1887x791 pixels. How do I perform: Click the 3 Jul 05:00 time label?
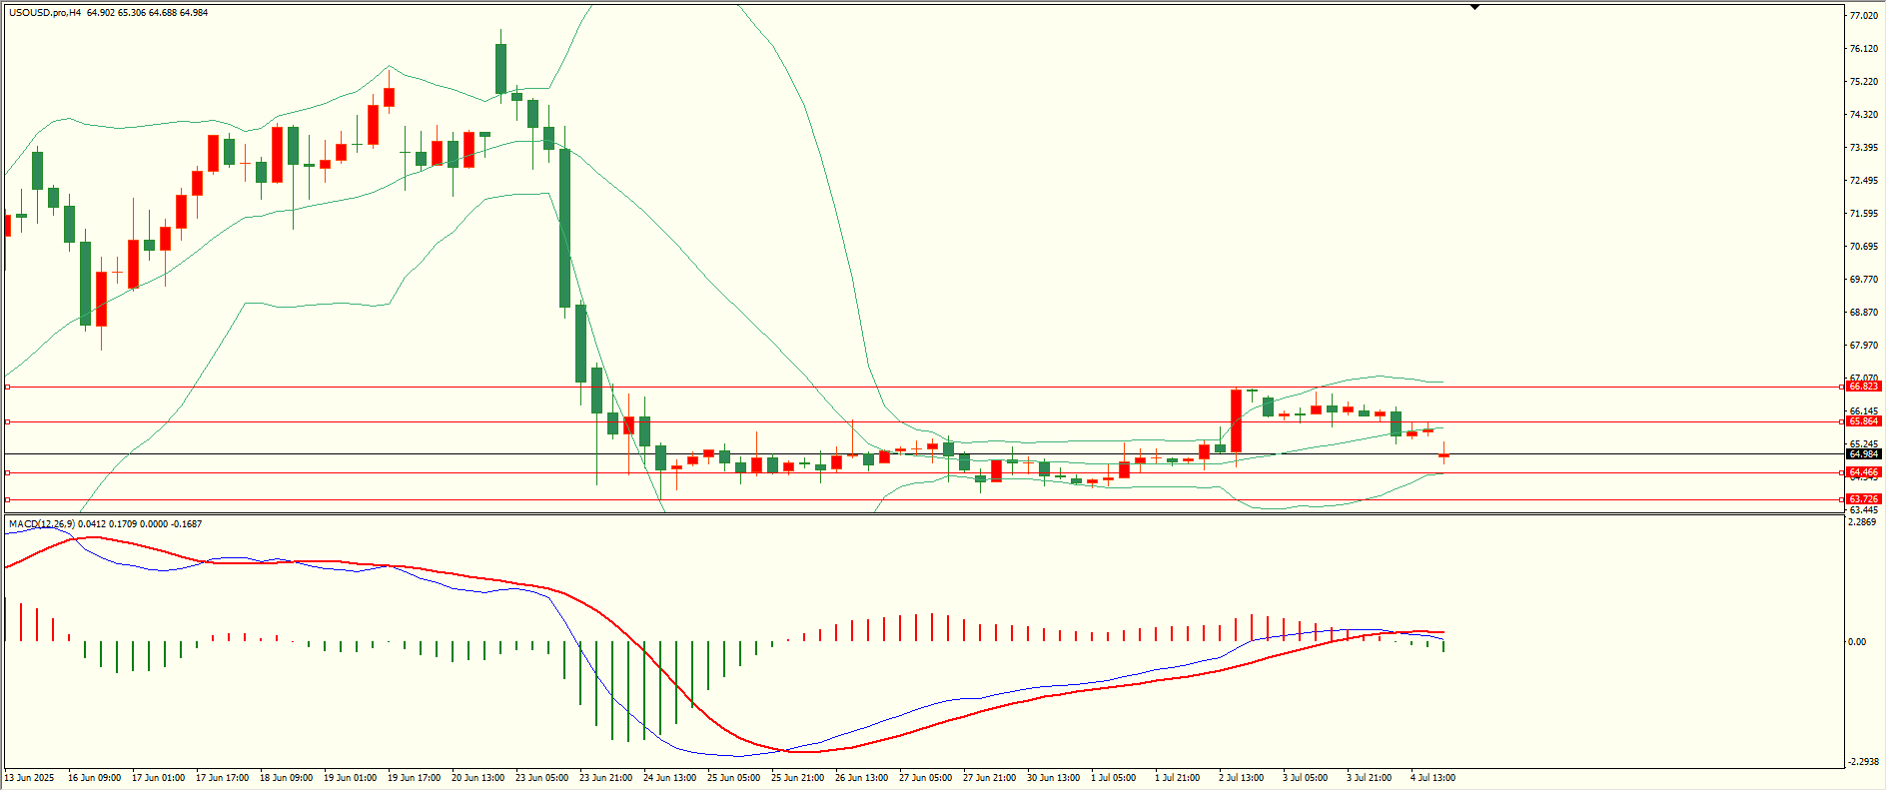pos(1305,778)
